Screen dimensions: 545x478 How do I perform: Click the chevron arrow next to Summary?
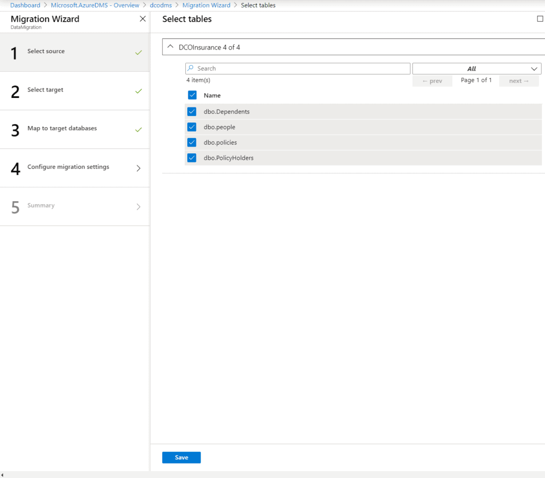[x=138, y=207]
